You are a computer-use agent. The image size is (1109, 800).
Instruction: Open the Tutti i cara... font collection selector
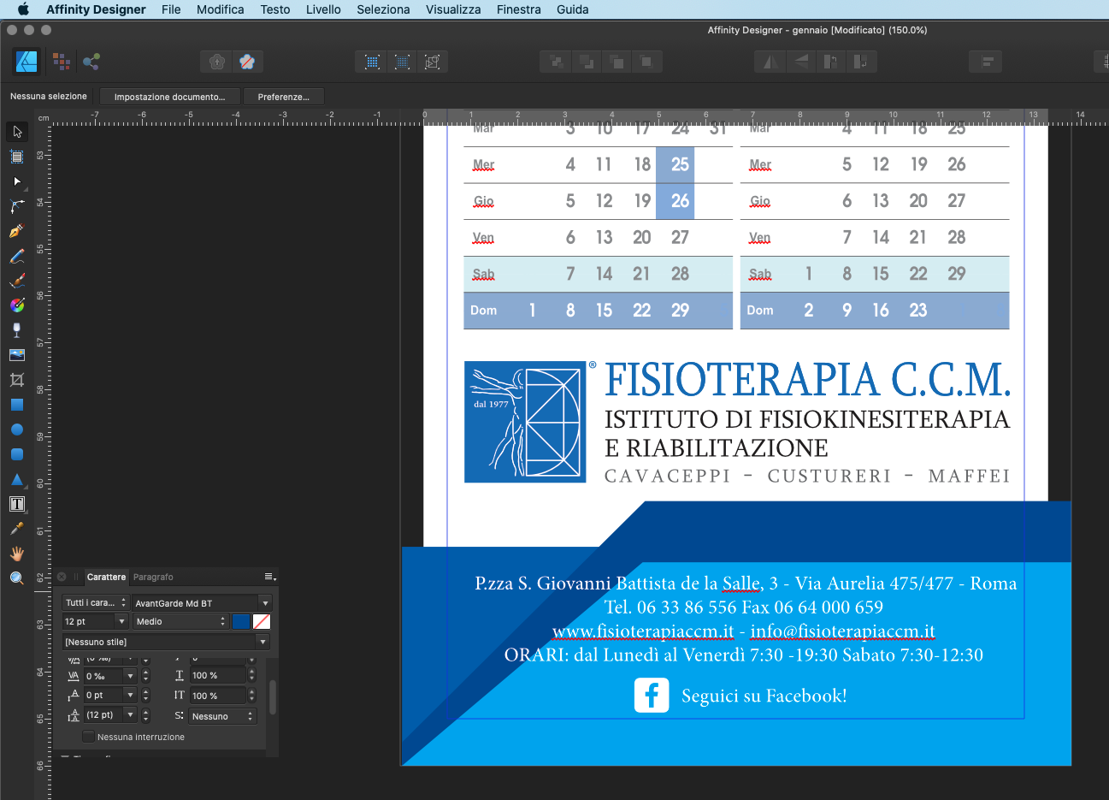pyautogui.click(x=96, y=603)
